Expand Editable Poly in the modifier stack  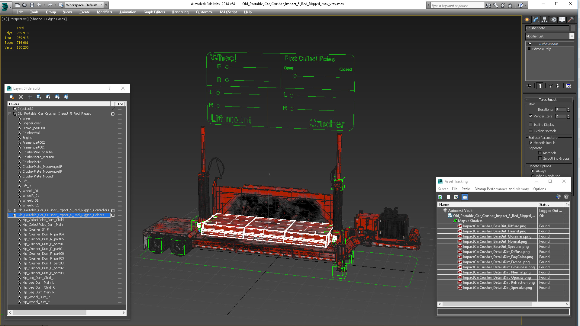(x=529, y=49)
